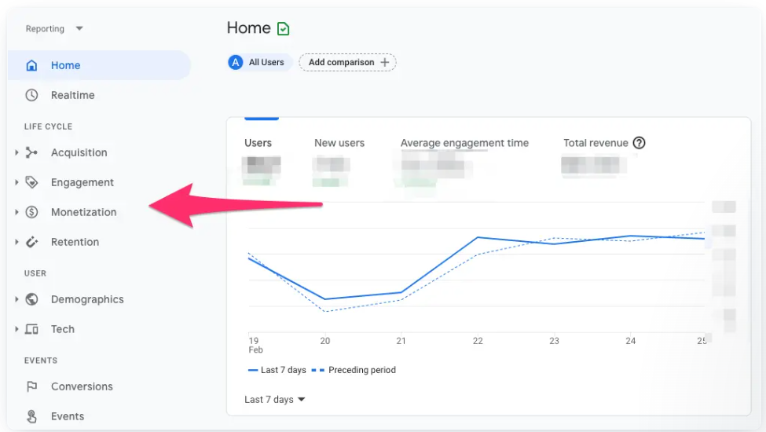Click the Conversions flag icon
The image size is (766, 432).
(31, 386)
